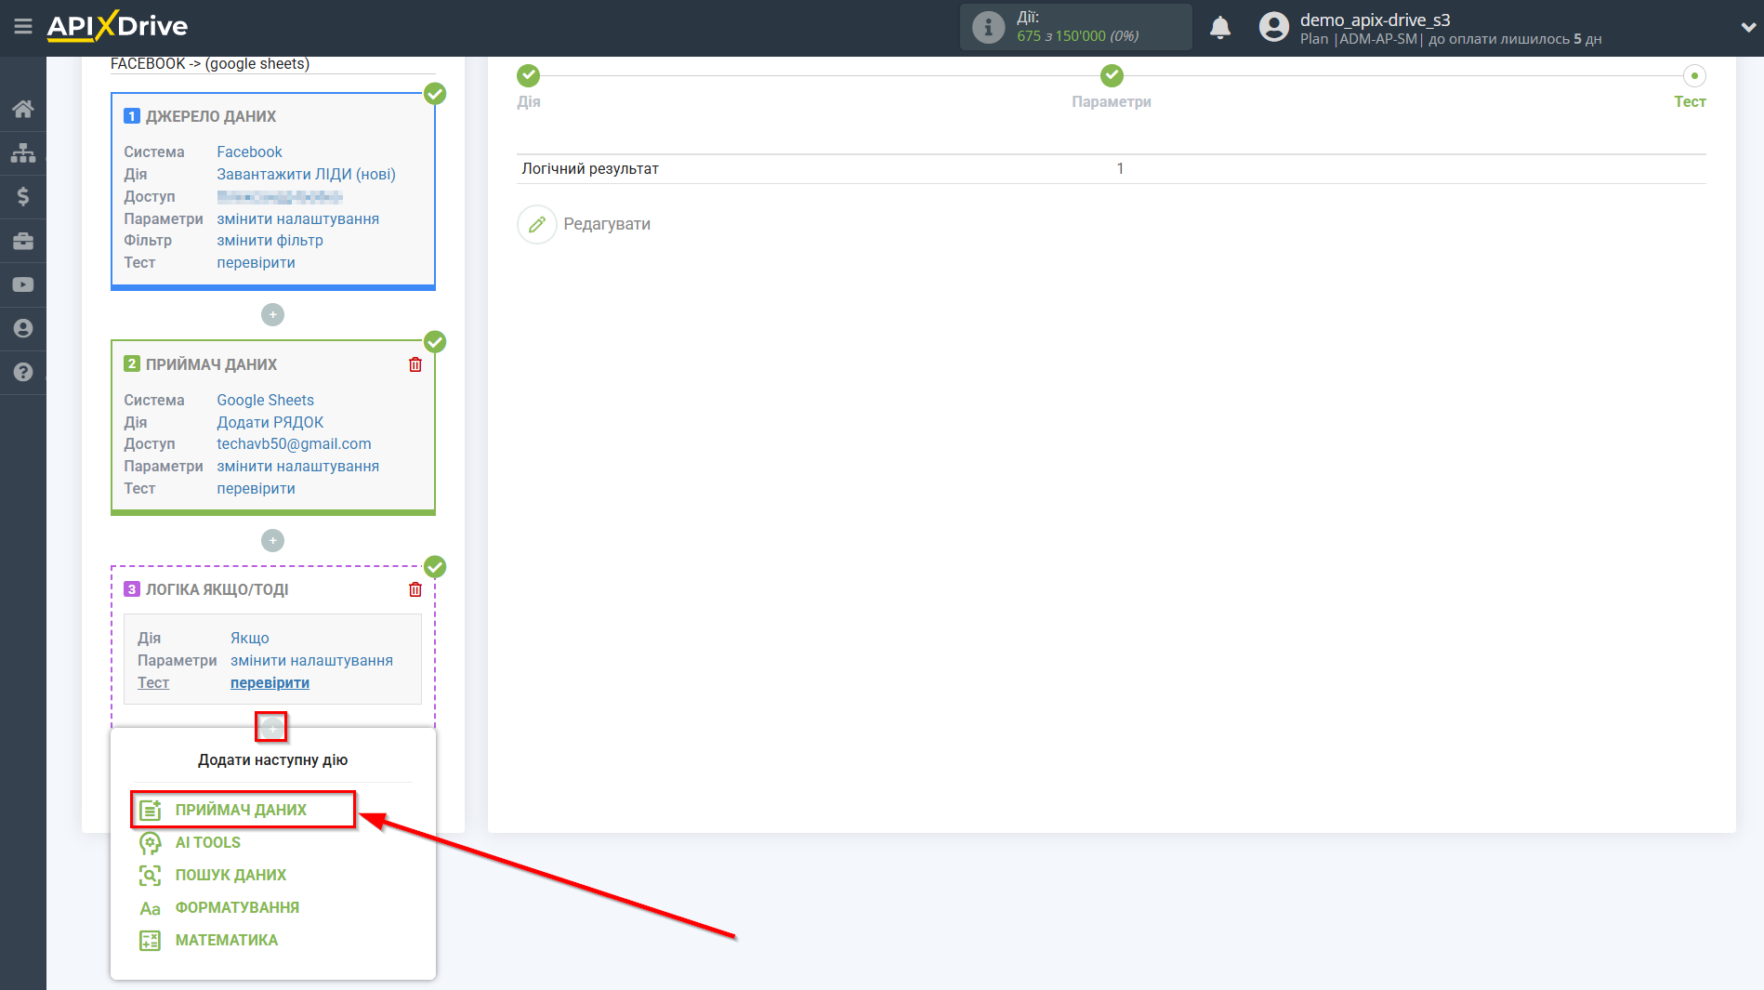Click змінити налаштування in Google Sheets block
The height and width of the screenshot is (990, 1764).
click(x=297, y=466)
